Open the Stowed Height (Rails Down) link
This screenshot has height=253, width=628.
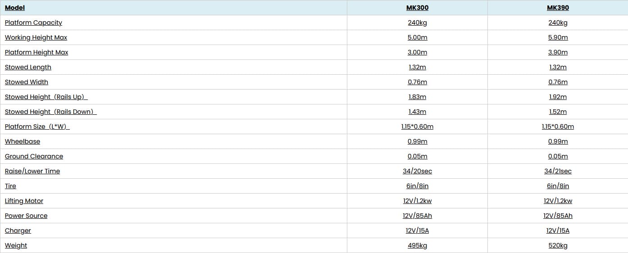(x=50, y=112)
